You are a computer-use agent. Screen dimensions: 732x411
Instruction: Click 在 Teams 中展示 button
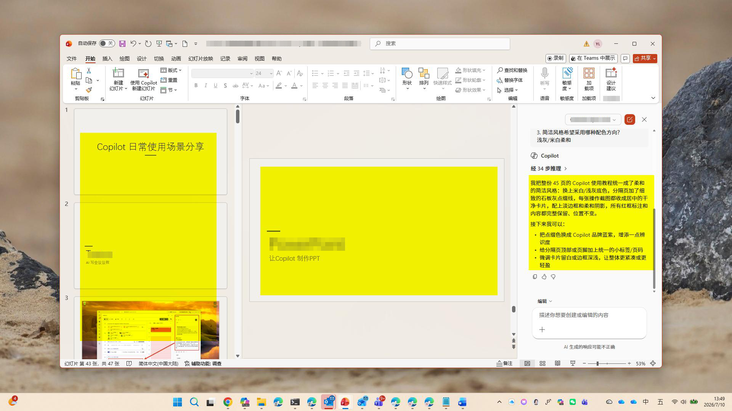click(593, 58)
